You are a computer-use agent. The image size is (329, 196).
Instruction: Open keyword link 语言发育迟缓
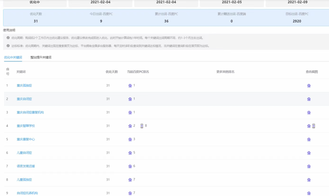click(26, 166)
